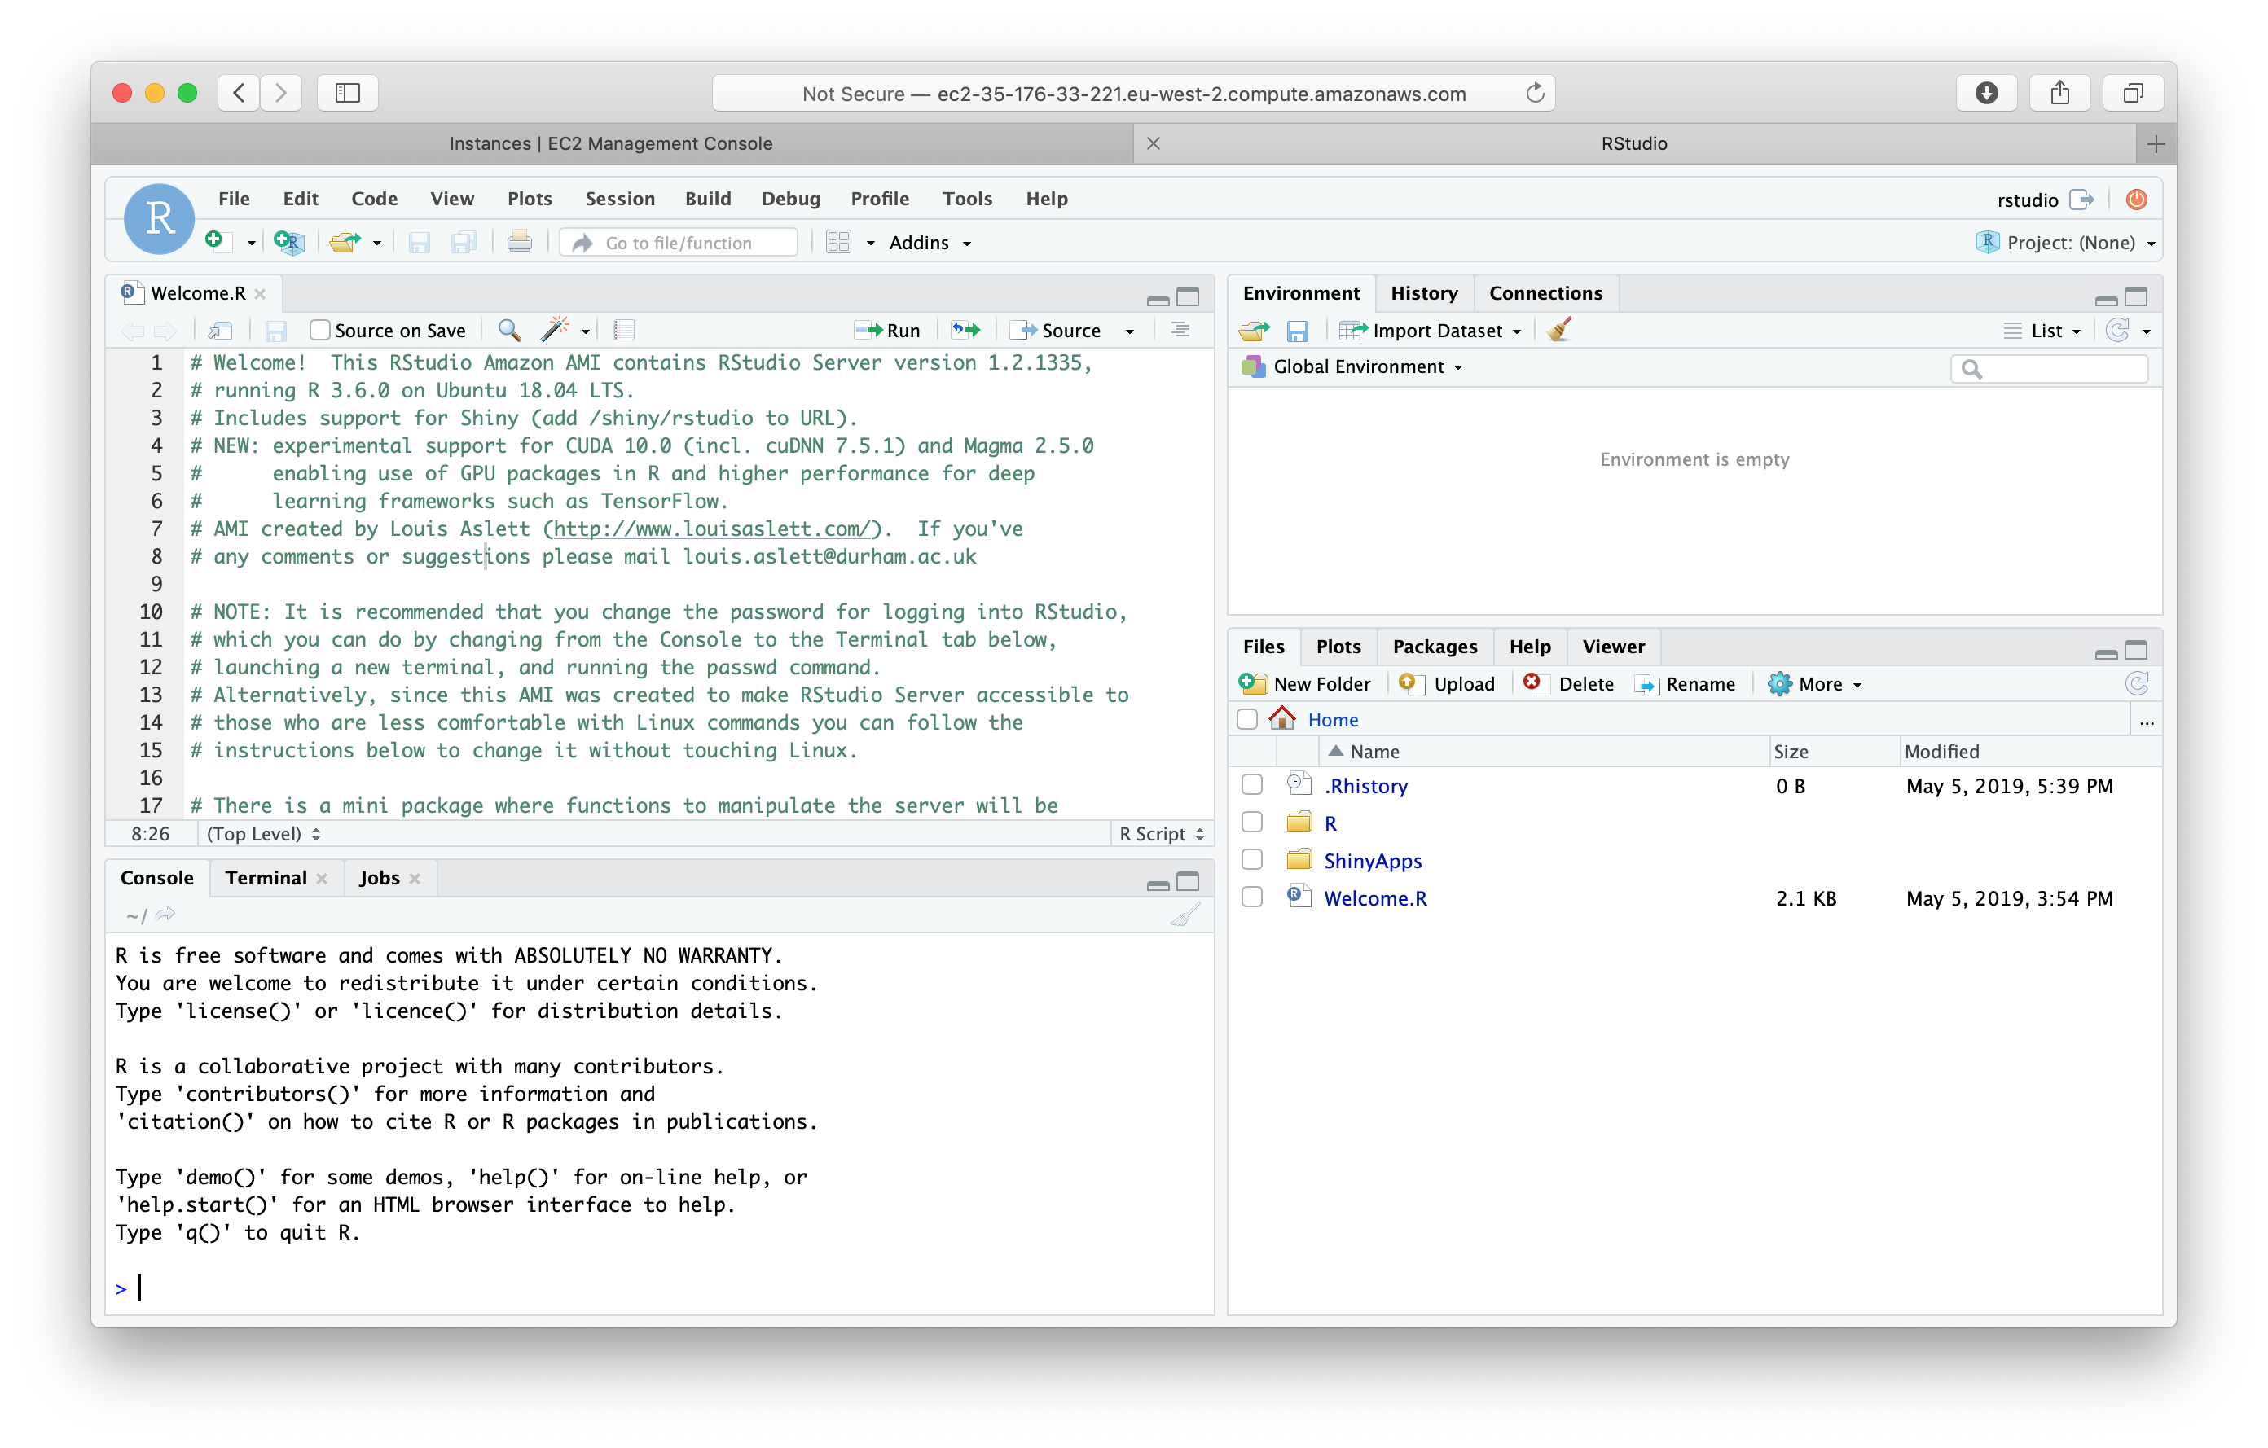The image size is (2268, 1448).
Task: Click the Create a Project icon
Action: pyautogui.click(x=288, y=242)
